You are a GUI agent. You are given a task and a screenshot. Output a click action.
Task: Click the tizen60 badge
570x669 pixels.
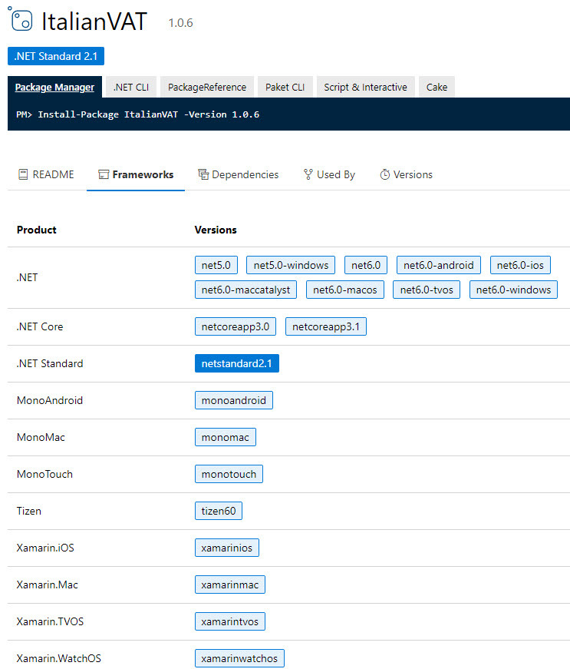219,511
